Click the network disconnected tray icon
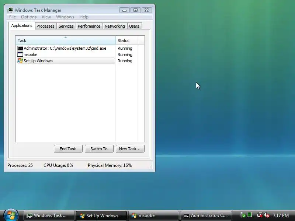The width and height of the screenshot is (295, 221). click(260, 215)
